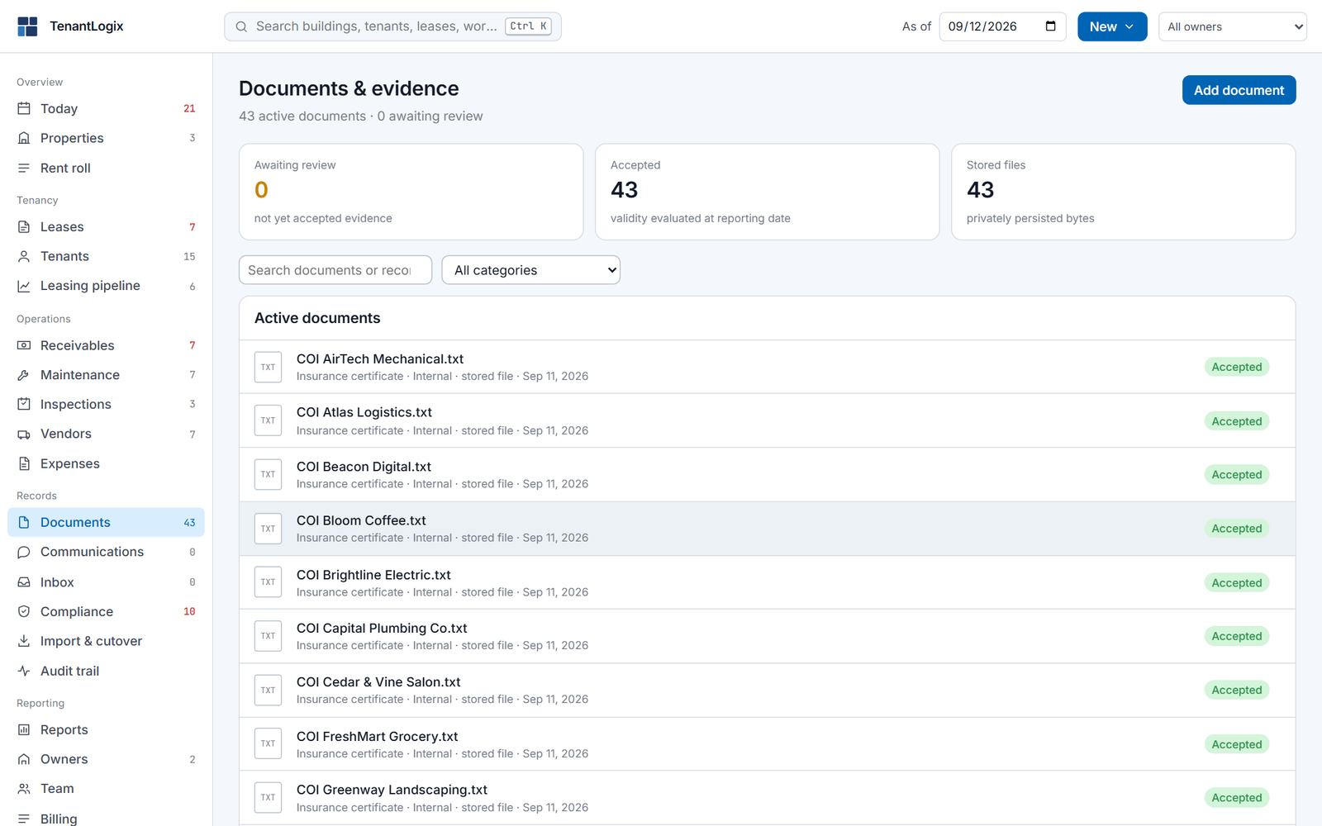1322x826 pixels.
Task: Go to the Audit trail page
Action: (x=106, y=671)
